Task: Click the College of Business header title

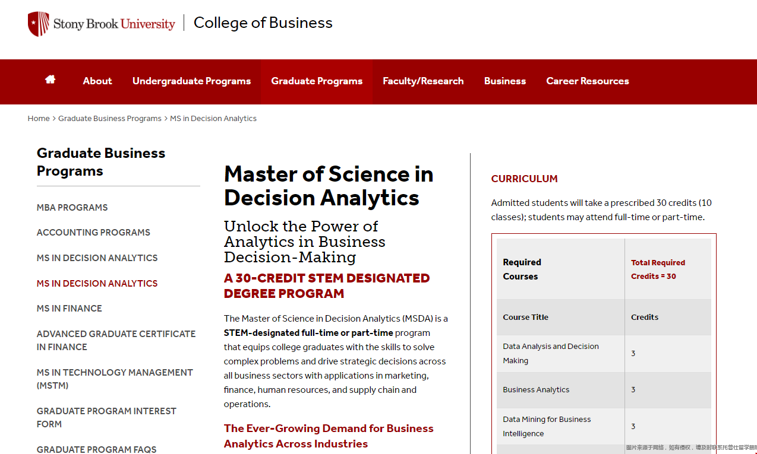Action: (x=263, y=23)
